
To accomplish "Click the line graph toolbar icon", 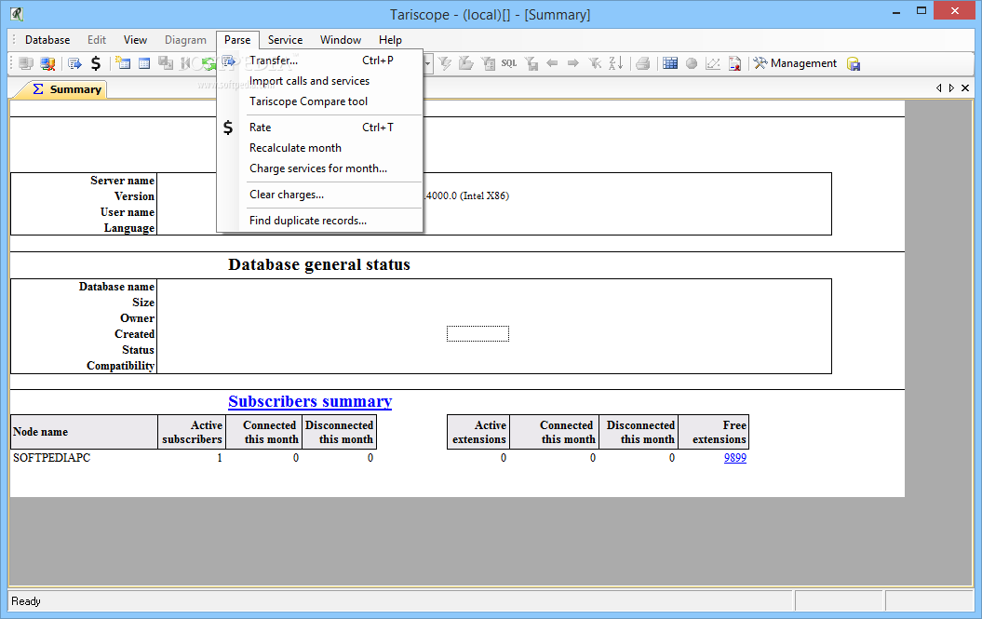I will (713, 63).
